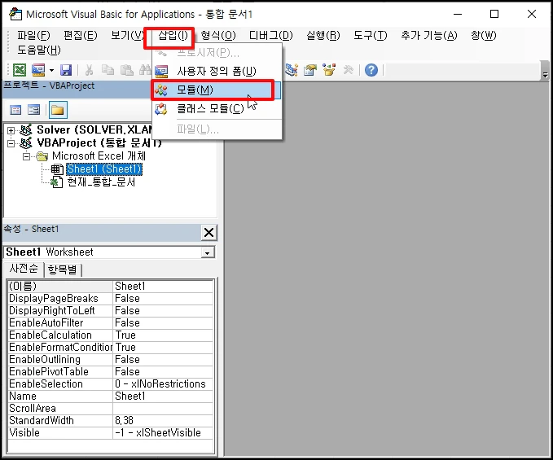Choose 클래스 모듈(C) from Insert menu
The image size is (553, 460).
point(217,108)
